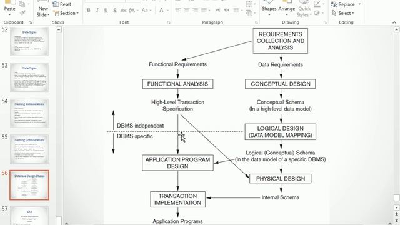400x225 pixels.
Task: Click the editor scrollbar down arrow
Action: (x=396, y=208)
